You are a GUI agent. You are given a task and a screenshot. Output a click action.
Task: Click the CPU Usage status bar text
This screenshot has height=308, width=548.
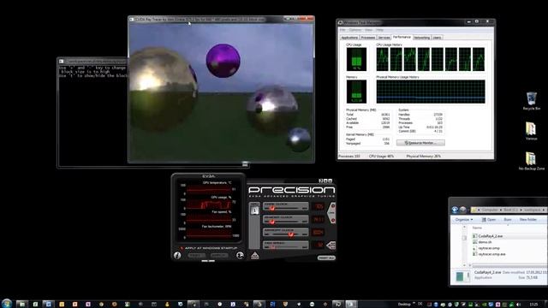(381, 156)
